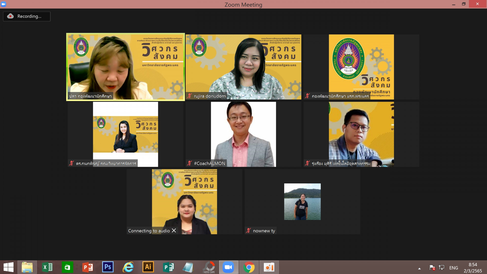Restore down the Zoom Meeting window

click(x=464, y=4)
